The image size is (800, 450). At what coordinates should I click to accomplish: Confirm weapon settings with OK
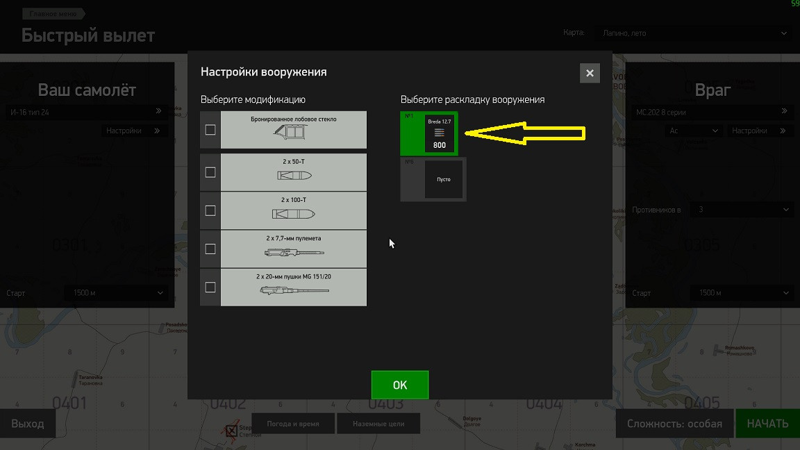pos(400,385)
